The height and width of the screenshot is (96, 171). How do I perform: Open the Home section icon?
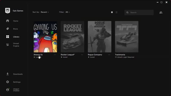(x=7, y=21)
